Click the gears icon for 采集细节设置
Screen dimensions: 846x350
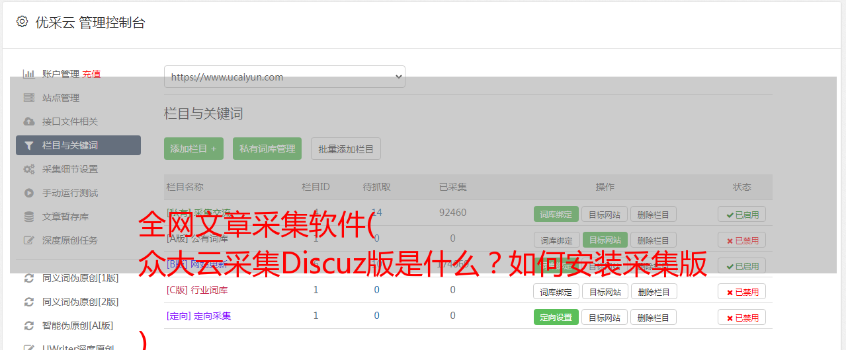[x=28, y=169]
